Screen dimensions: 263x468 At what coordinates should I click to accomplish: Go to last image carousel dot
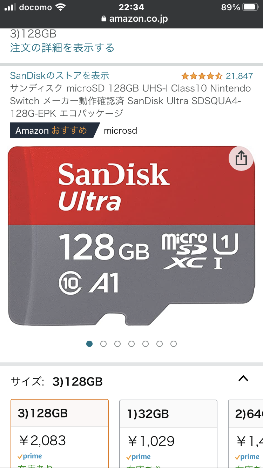click(x=174, y=344)
